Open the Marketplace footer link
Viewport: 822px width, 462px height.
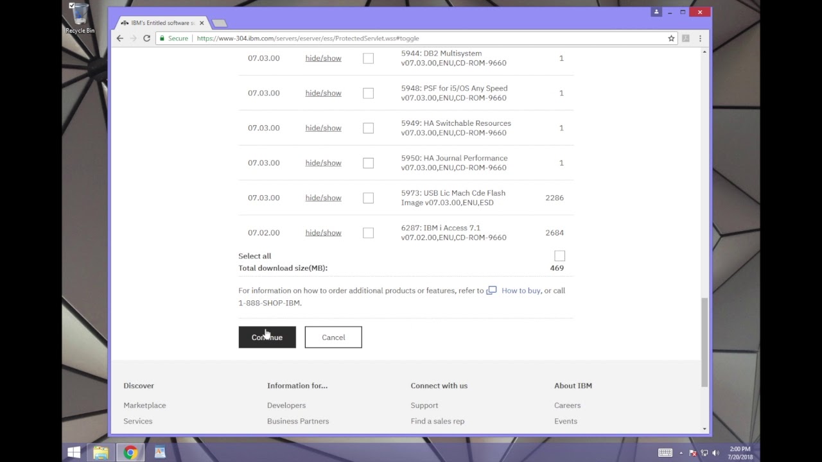click(144, 406)
